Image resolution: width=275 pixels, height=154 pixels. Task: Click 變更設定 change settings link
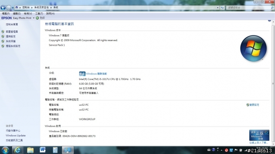254,105
